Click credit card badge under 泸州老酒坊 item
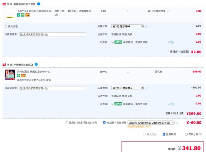Viewport: 206px width, 152px height. [x=23, y=76]
